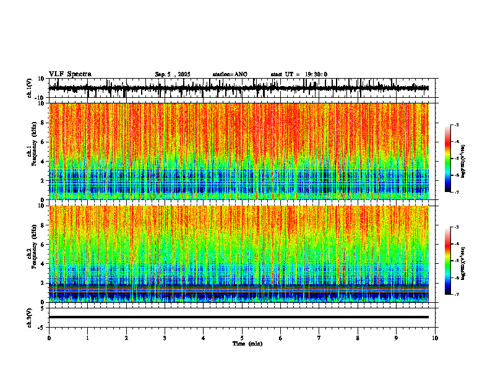This screenshot has height=379, width=490.
Task: Click the "station=ANG" header label
Action: [x=230, y=74]
